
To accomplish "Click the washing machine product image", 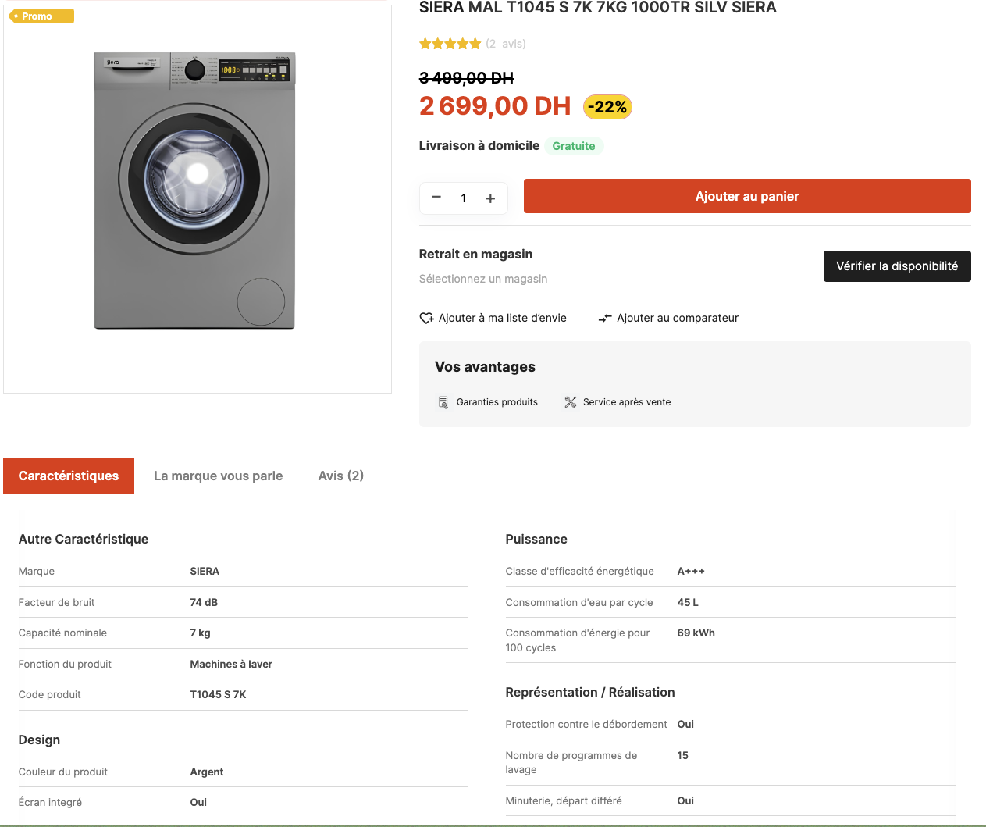I will (x=195, y=191).
